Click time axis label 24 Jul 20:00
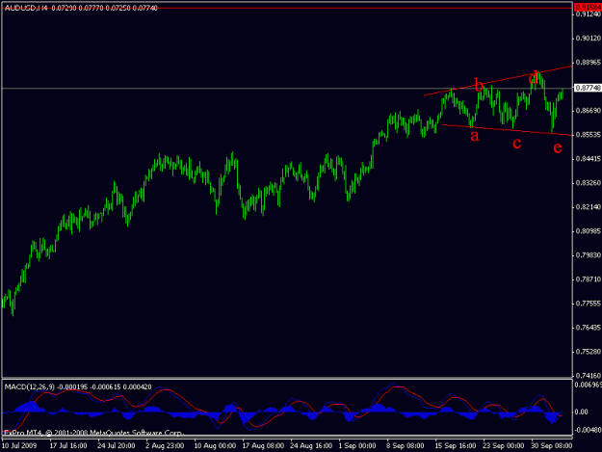 (x=116, y=445)
